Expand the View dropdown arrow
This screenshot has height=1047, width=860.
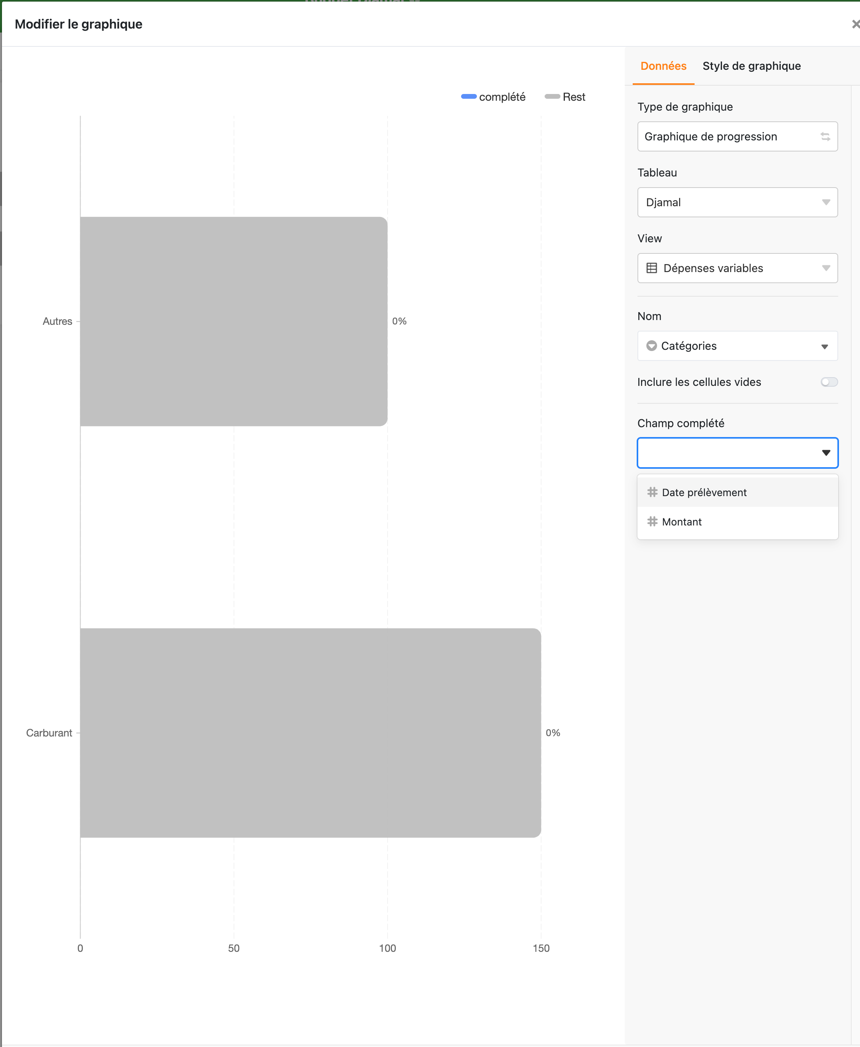point(825,268)
